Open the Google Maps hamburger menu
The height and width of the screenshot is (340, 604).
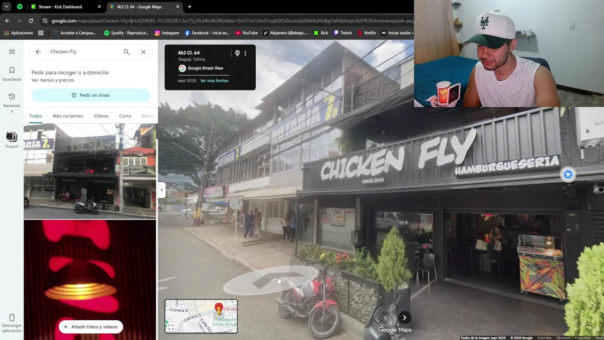coord(12,51)
